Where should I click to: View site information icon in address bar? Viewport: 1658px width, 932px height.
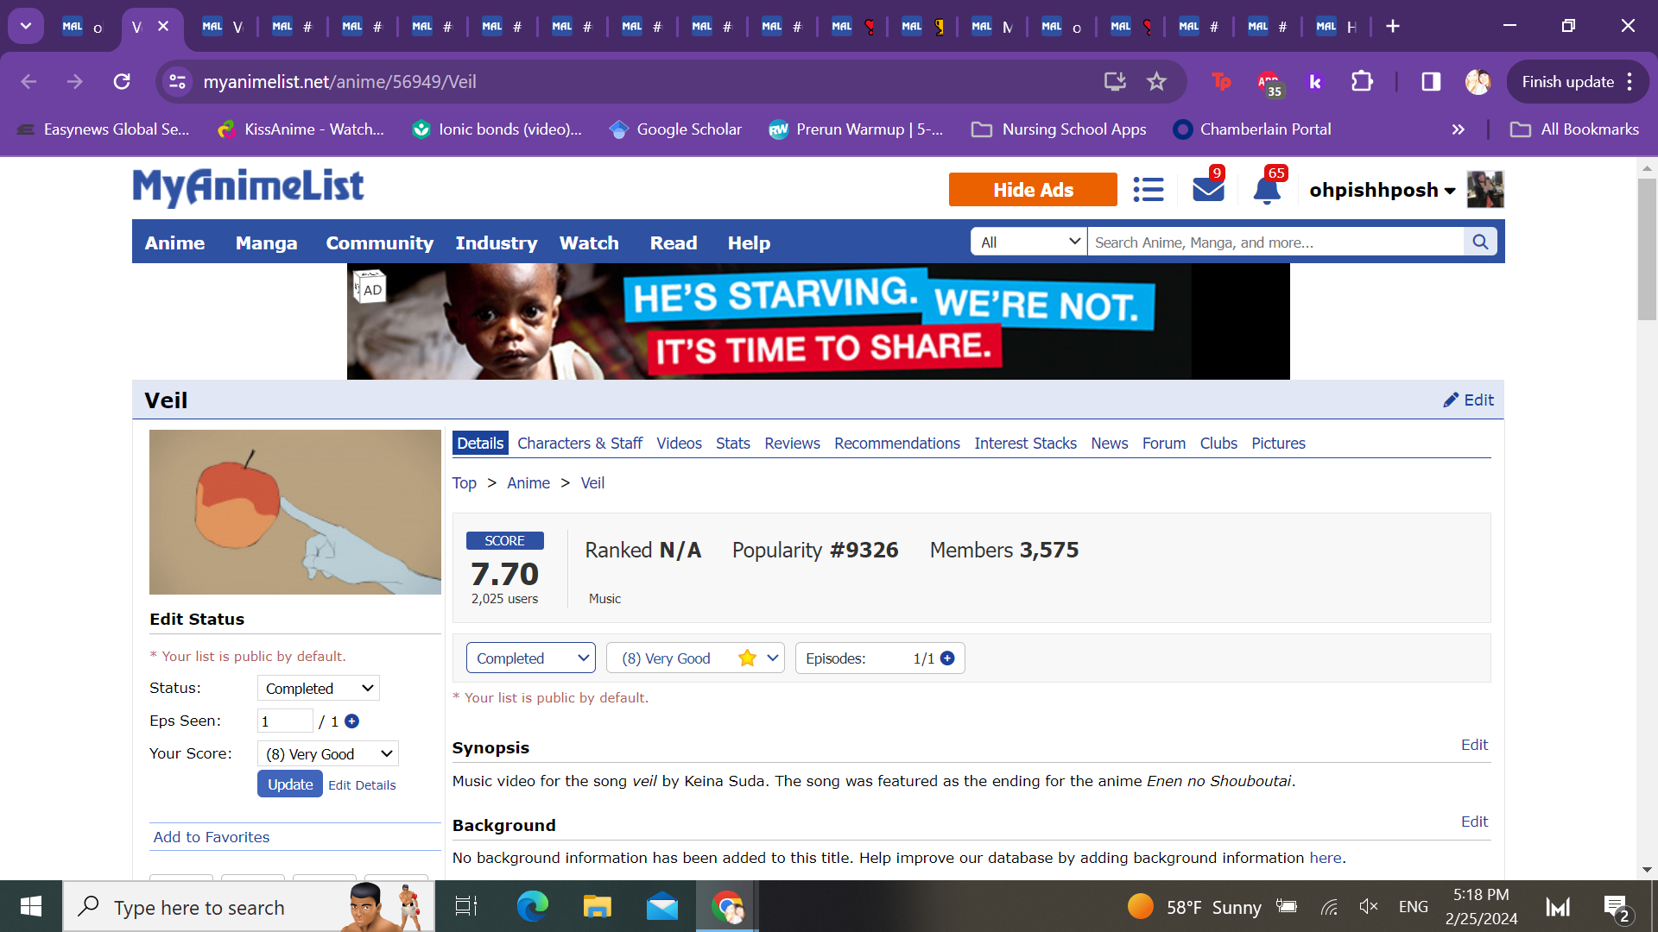(178, 82)
